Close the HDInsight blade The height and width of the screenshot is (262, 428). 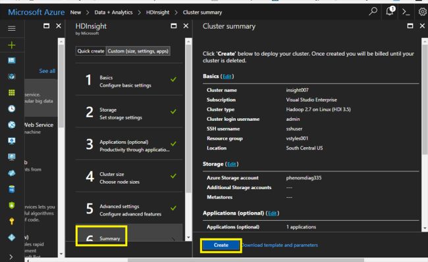tap(186, 26)
